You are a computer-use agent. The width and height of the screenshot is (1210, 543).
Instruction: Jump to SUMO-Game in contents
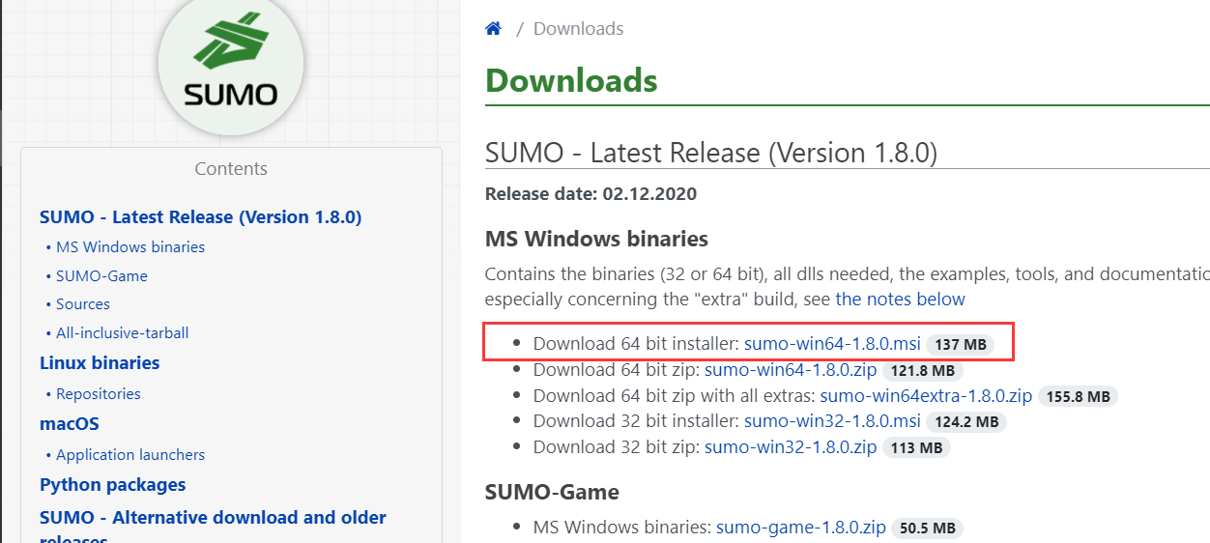[101, 276]
